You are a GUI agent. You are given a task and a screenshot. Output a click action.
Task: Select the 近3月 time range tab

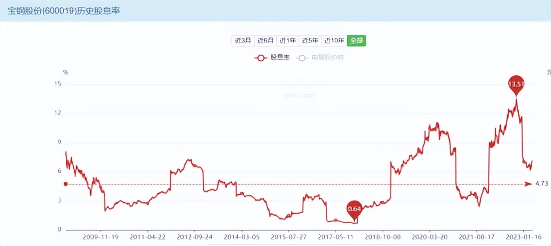click(243, 40)
